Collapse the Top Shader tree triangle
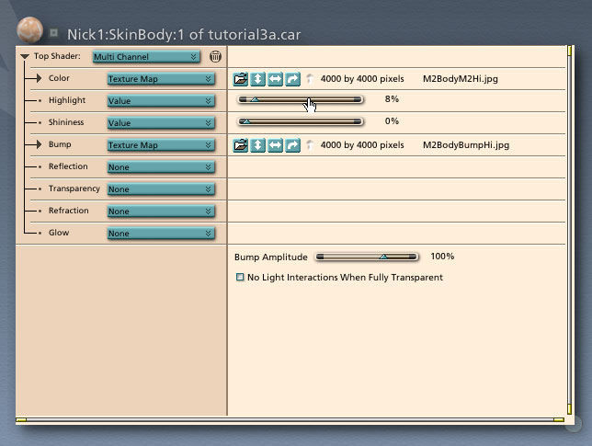 (25, 57)
